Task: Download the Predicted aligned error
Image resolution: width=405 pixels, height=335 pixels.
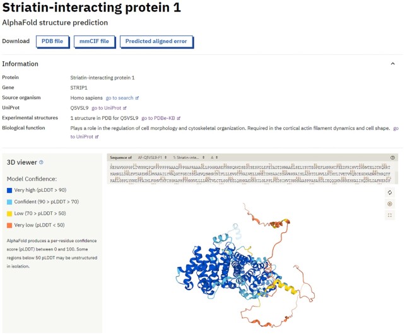Action: (x=156, y=42)
